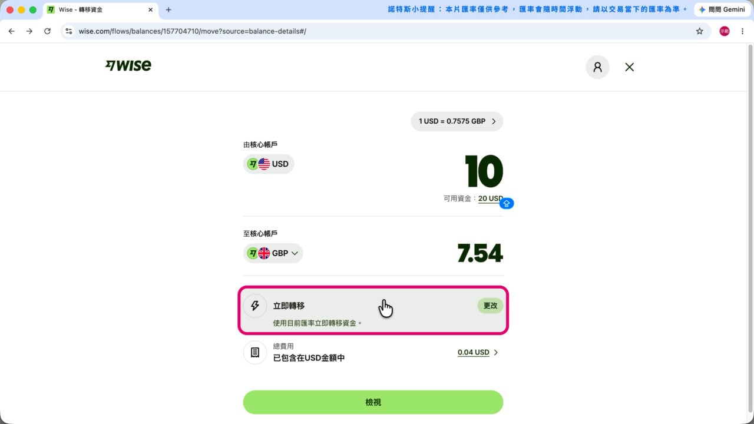This screenshot has width=754, height=424.
Task: Close the Wise browser tab
Action: (151, 10)
